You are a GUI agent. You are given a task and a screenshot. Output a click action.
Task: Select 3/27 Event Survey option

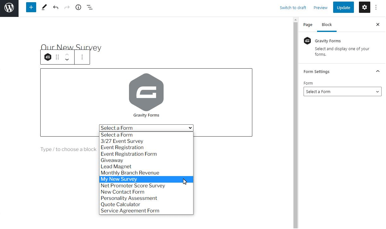[x=146, y=141]
